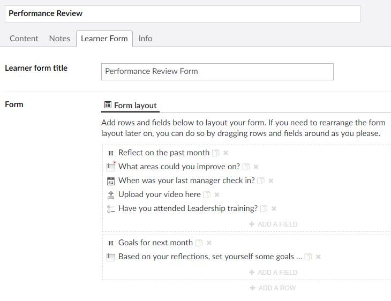Click heading icon beside Reflect on the past month
Image resolution: width=391 pixels, height=301 pixels.
coord(111,153)
